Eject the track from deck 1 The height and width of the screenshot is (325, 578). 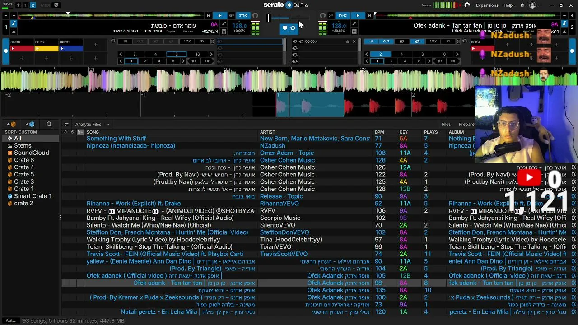pos(14,32)
